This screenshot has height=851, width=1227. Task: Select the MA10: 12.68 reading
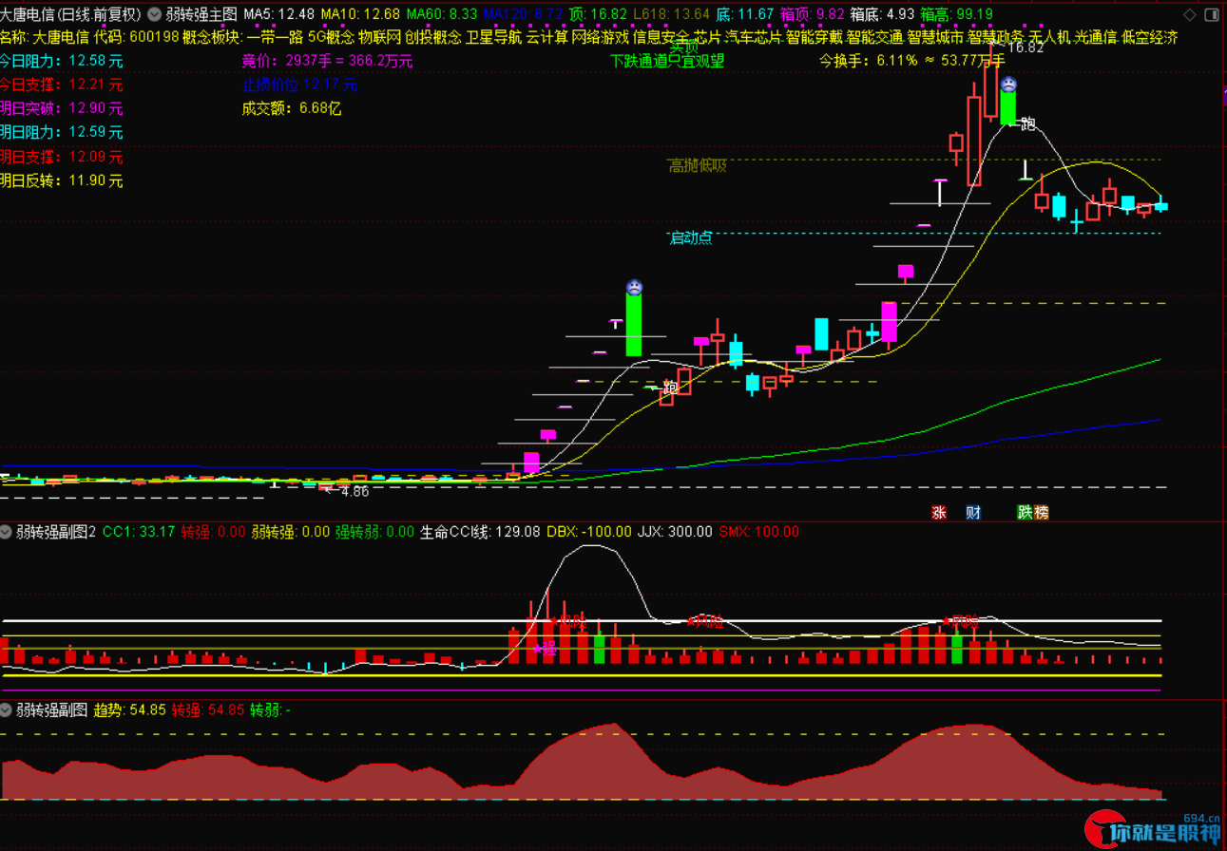pos(360,14)
